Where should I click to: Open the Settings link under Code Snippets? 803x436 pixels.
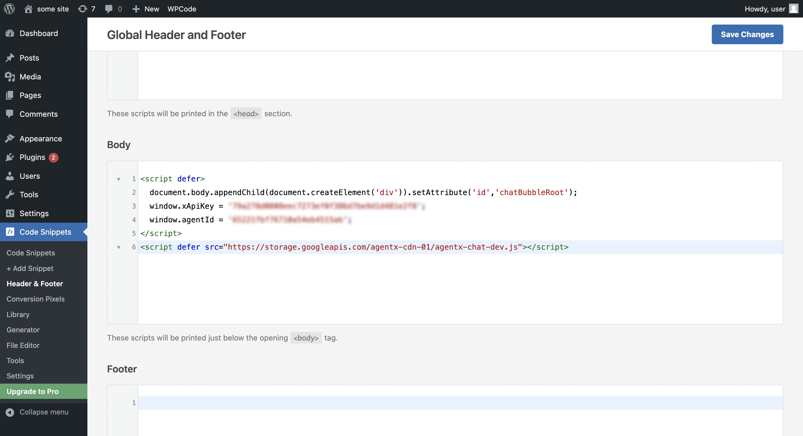(20, 376)
